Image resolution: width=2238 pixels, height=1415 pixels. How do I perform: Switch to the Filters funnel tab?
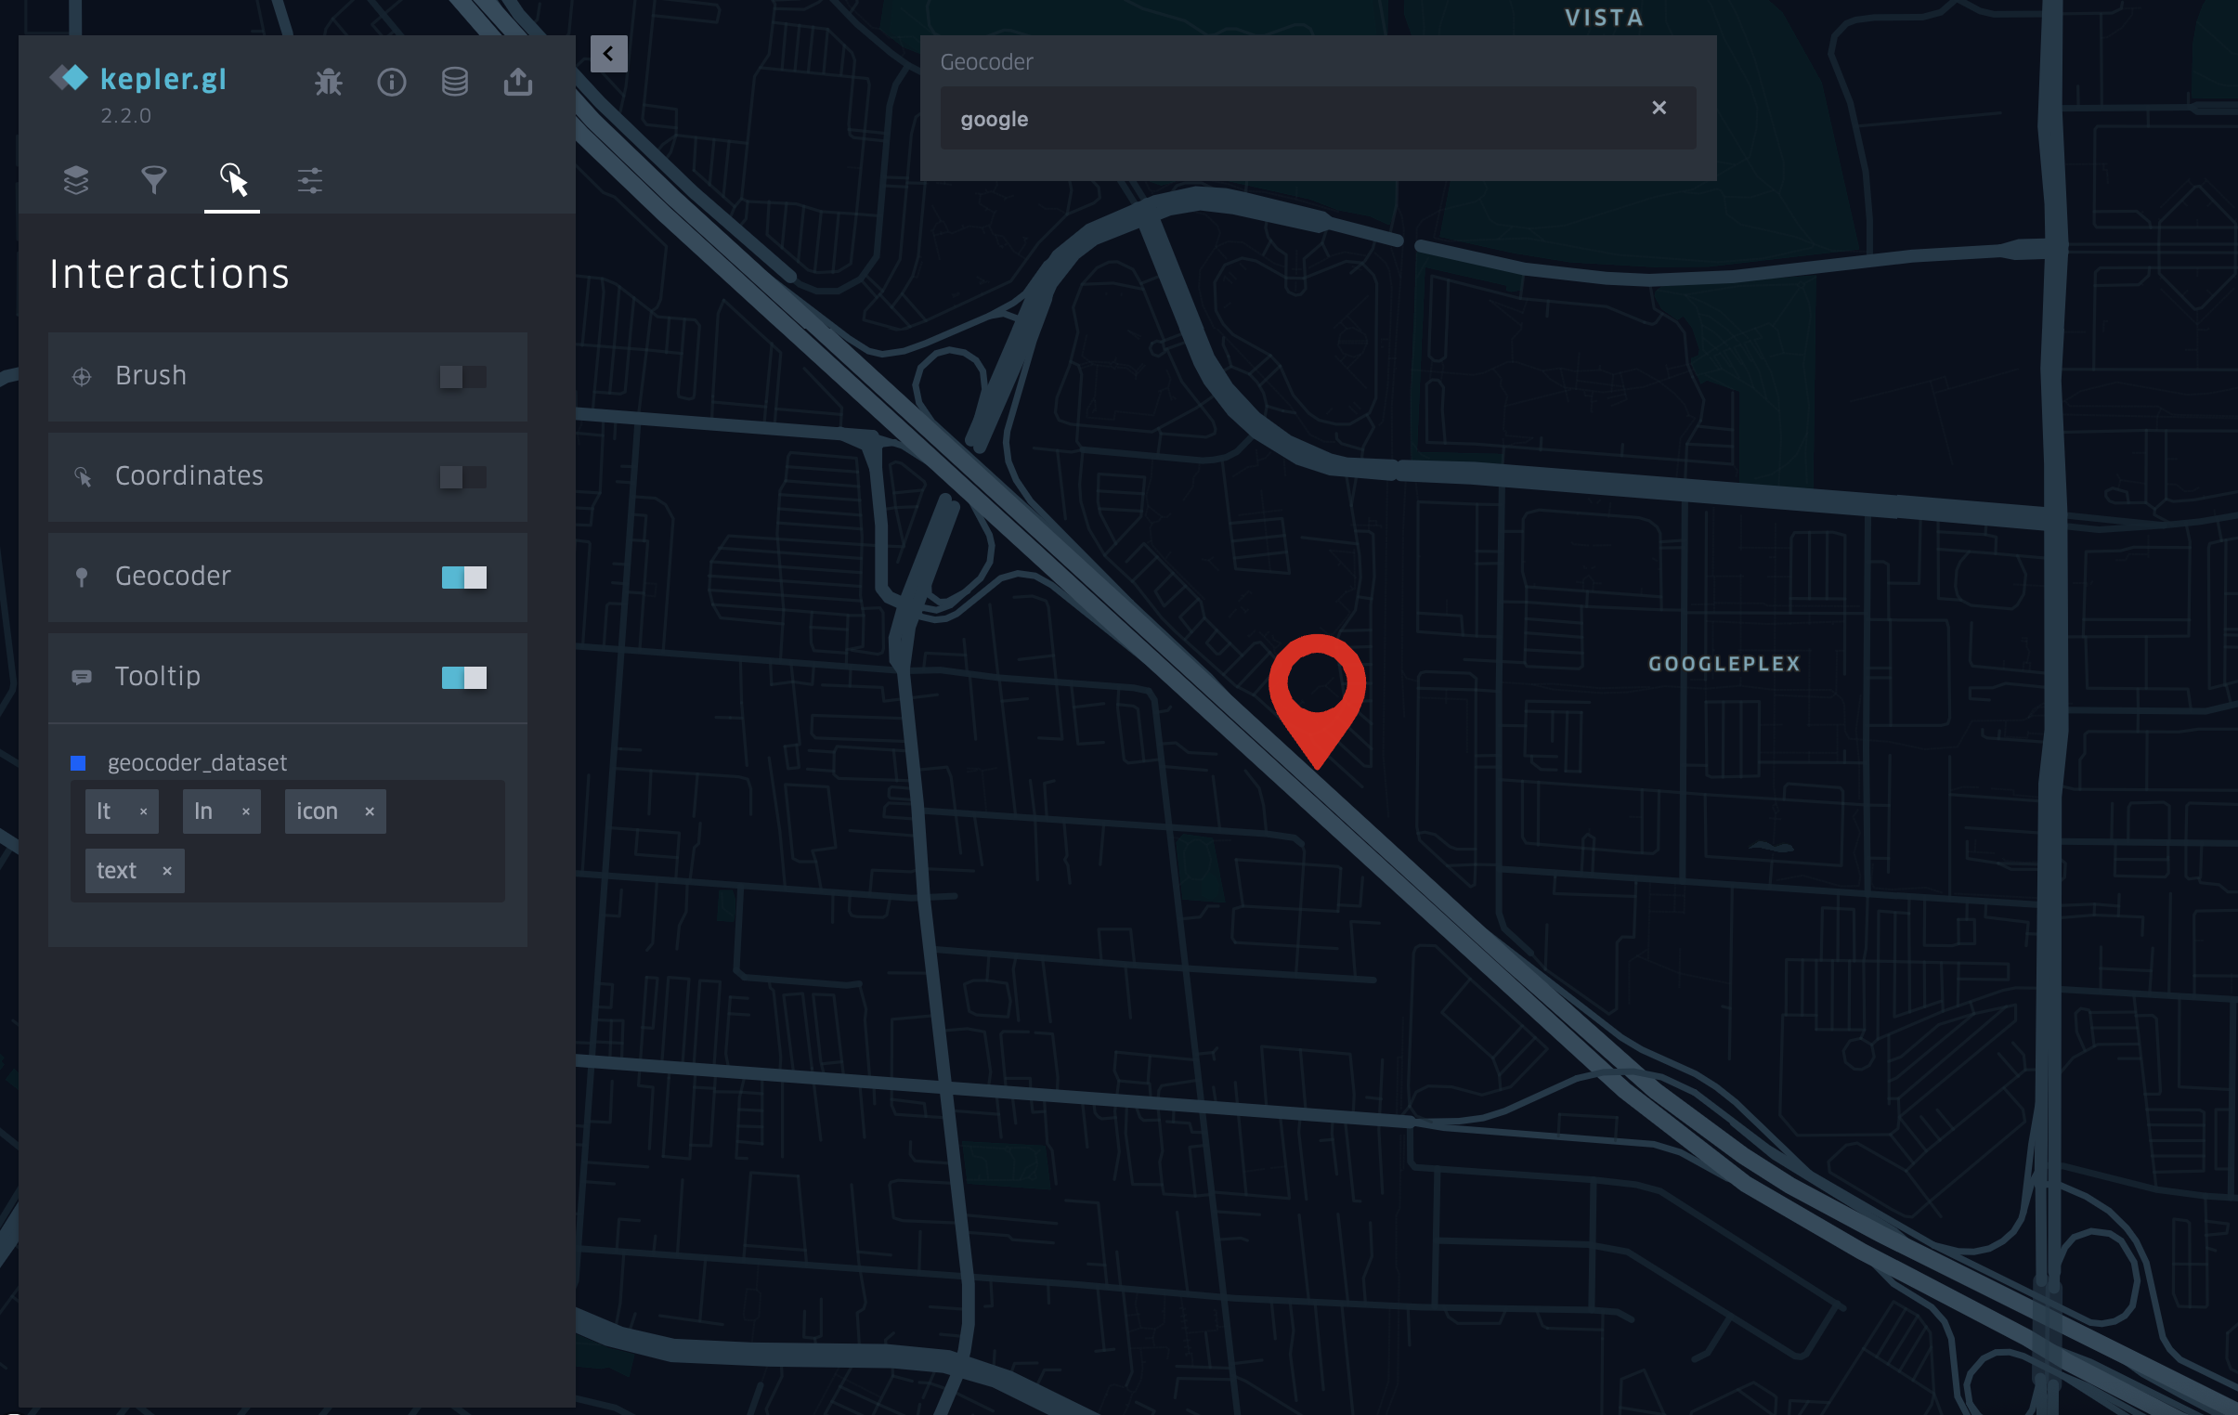[x=154, y=179]
